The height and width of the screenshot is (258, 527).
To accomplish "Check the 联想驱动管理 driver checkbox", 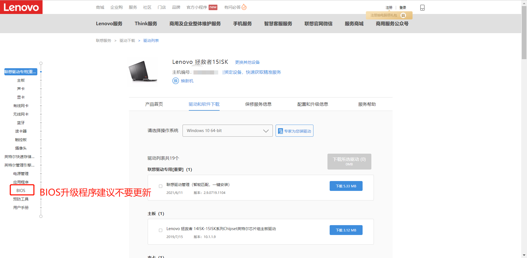I will pos(161,186).
